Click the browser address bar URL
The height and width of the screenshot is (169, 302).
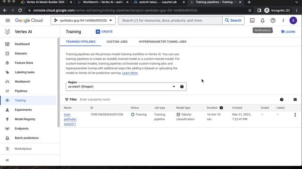(115, 10)
